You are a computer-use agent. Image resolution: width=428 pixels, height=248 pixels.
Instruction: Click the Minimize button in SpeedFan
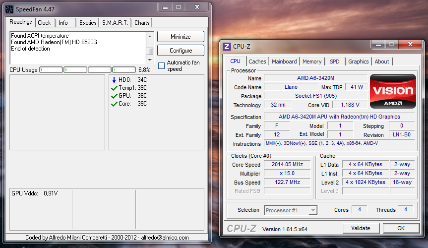(181, 37)
